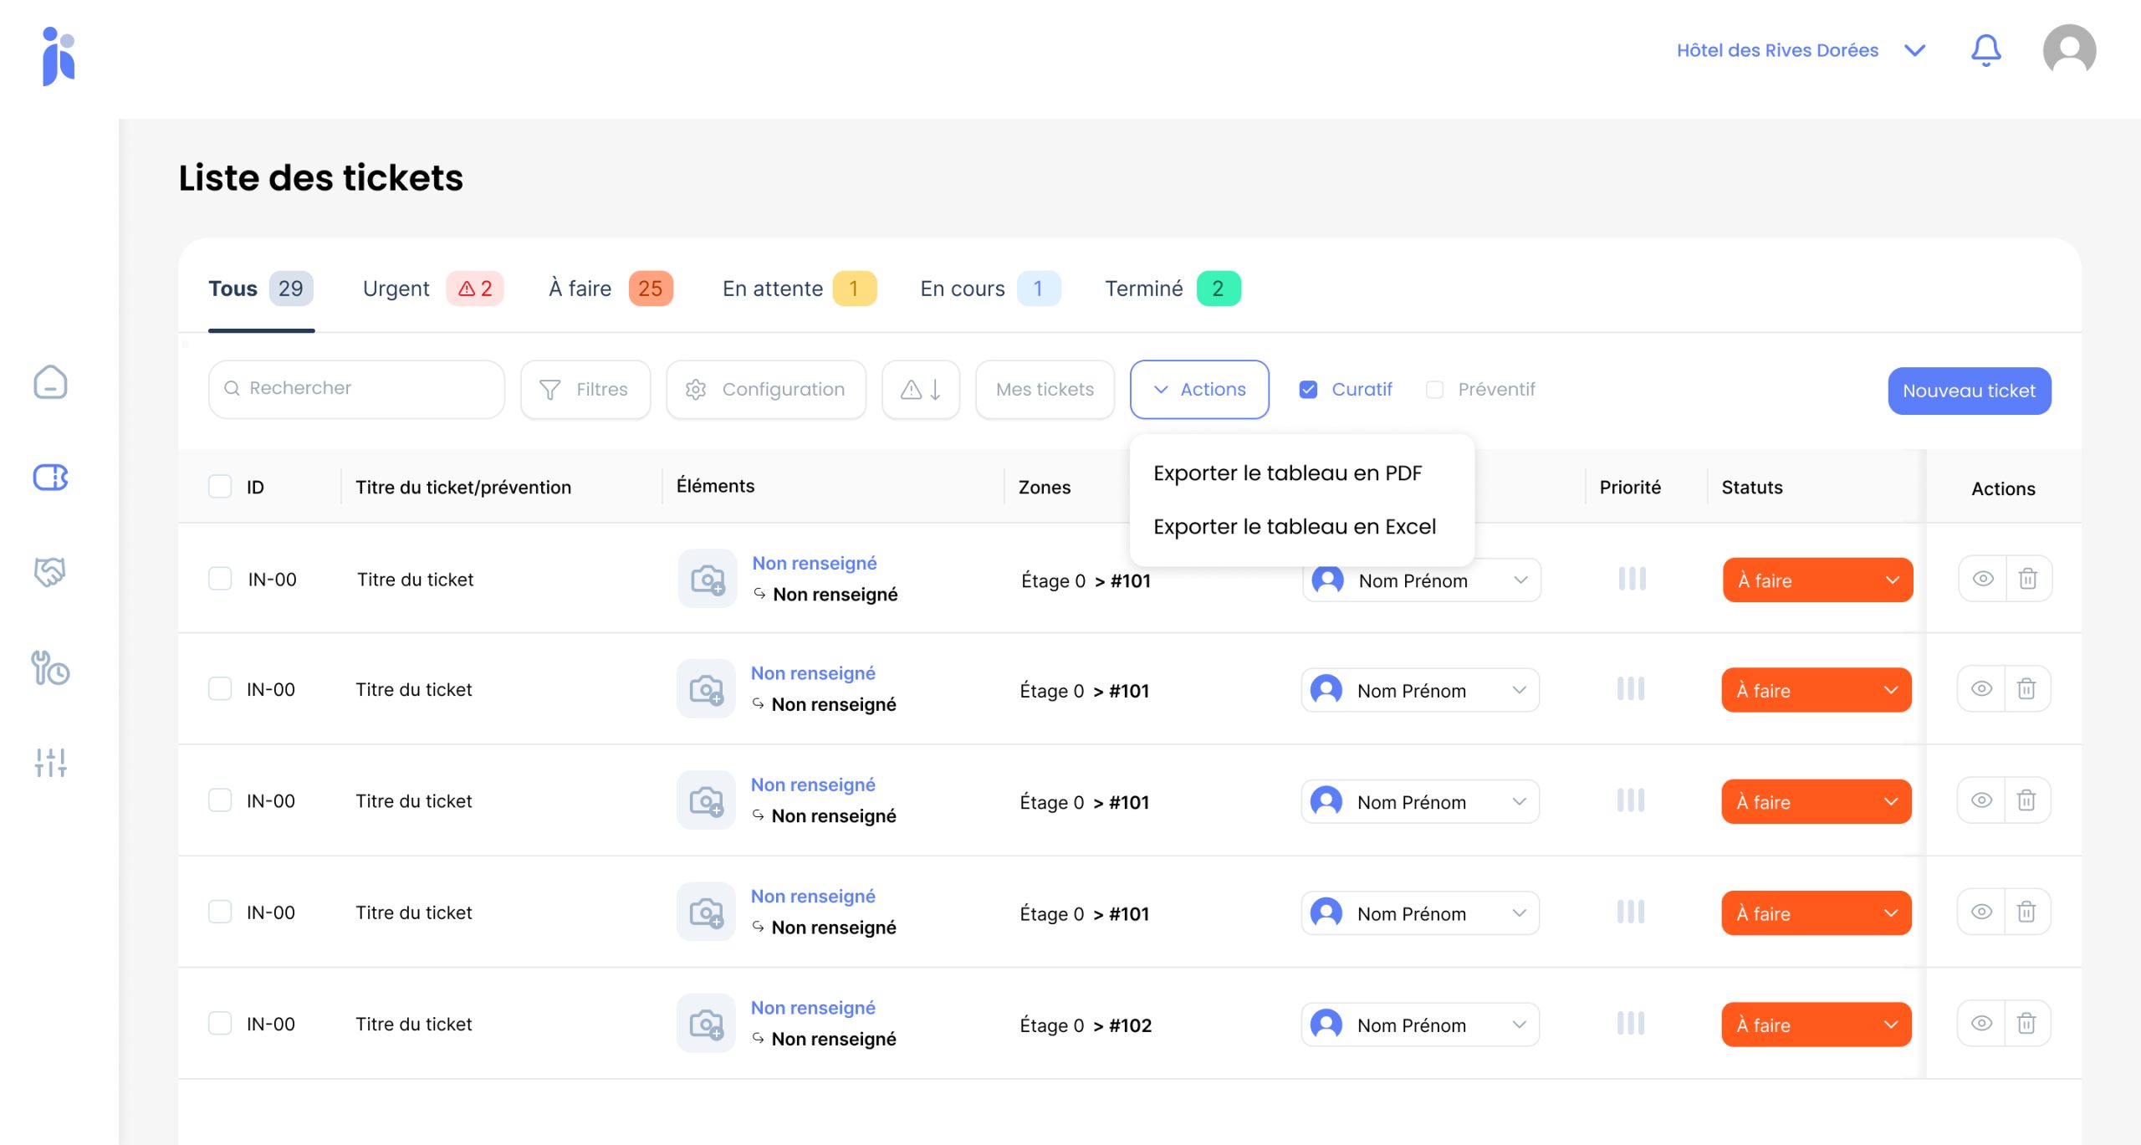This screenshot has width=2141, height=1145.
Task: Open the first row's À faire status dropdown
Action: (x=1817, y=580)
